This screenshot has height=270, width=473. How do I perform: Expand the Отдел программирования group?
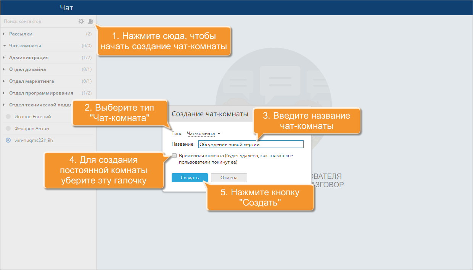coord(41,93)
